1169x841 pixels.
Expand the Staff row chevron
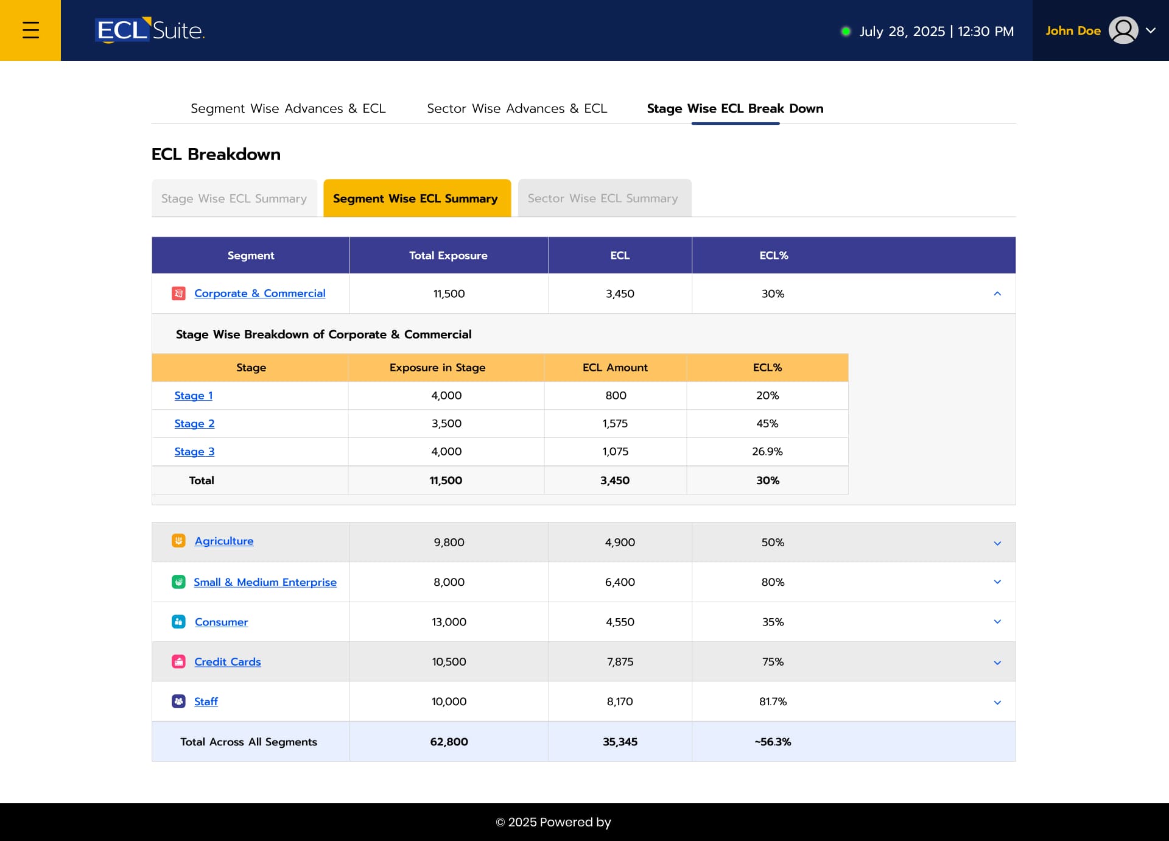pos(997,702)
